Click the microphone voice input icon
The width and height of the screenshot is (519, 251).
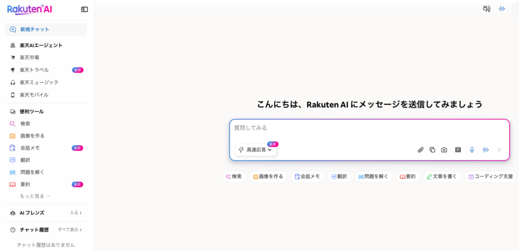click(472, 150)
